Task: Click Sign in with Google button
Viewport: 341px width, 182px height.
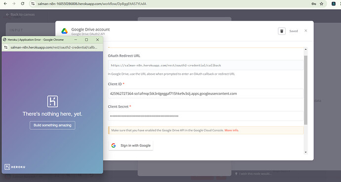Action: point(130,146)
